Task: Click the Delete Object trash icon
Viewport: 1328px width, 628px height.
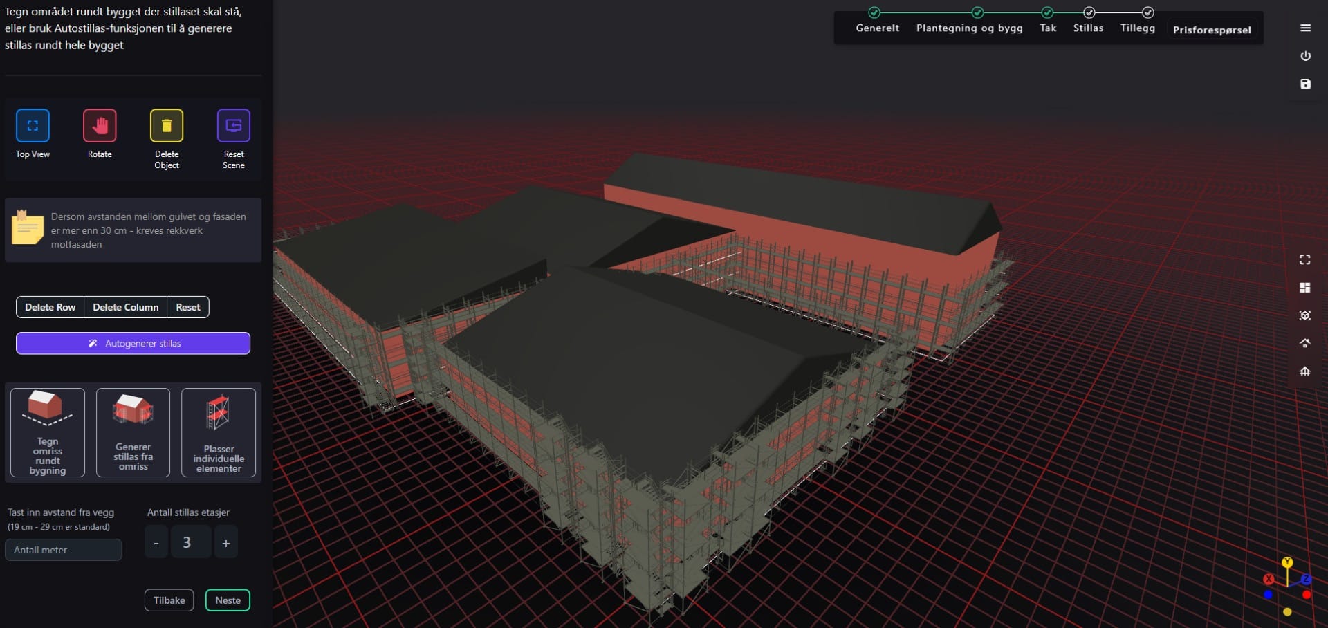Action: pyautogui.click(x=167, y=126)
